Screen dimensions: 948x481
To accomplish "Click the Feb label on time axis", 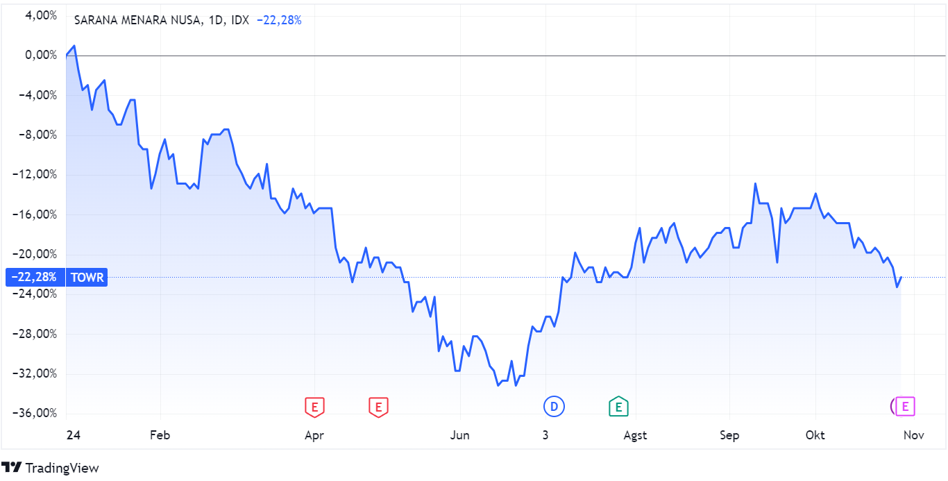I will coord(160,435).
